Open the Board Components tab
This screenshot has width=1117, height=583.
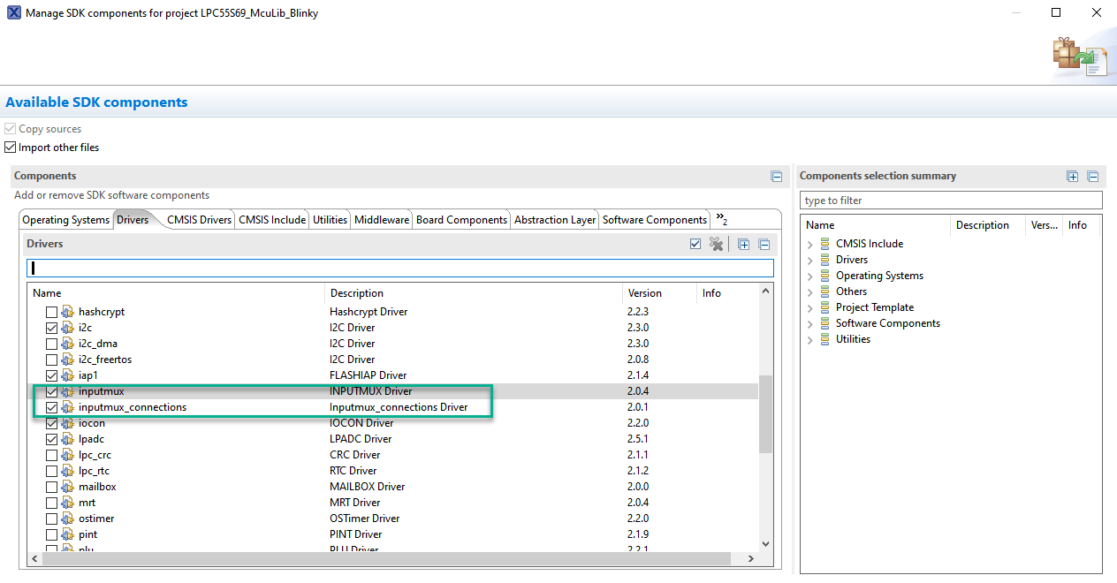click(x=460, y=219)
